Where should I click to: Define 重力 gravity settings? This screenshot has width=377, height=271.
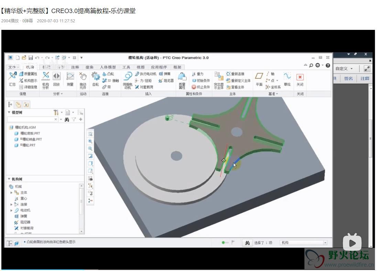coord(198,74)
